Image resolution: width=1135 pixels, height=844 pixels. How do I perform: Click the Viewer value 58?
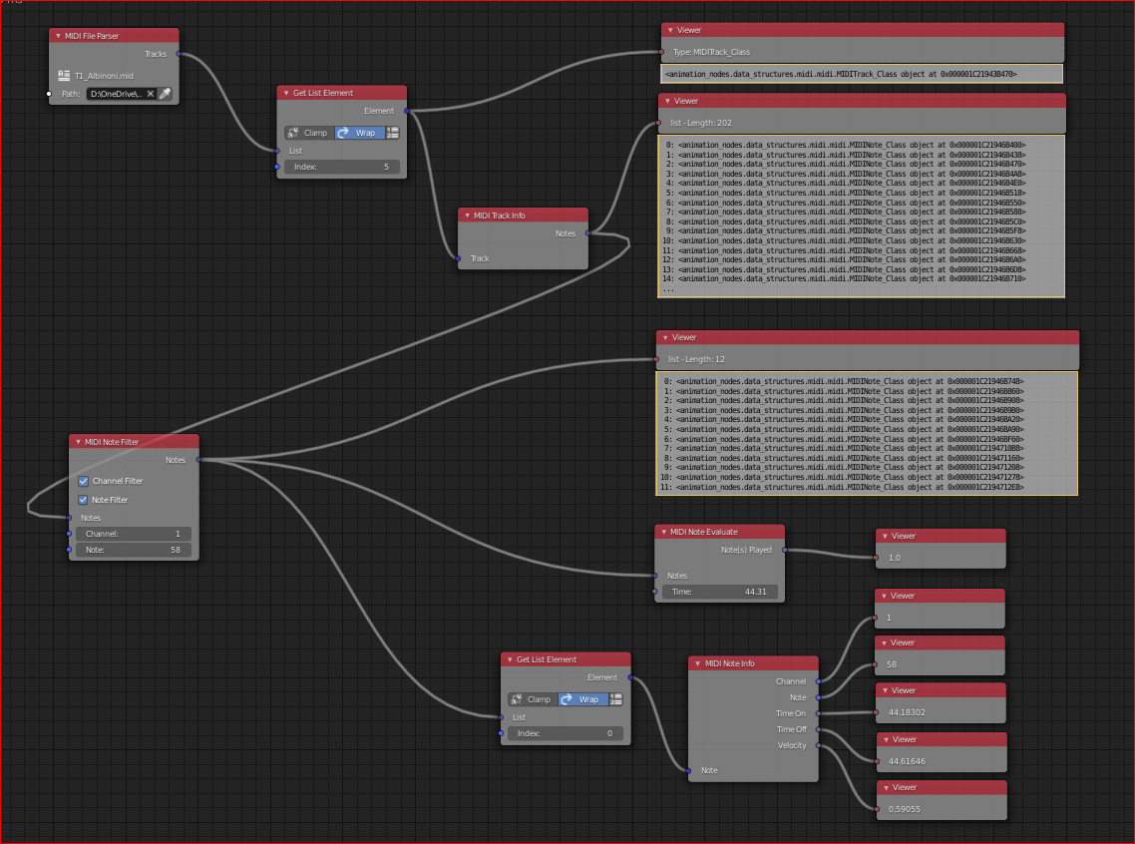point(891,663)
